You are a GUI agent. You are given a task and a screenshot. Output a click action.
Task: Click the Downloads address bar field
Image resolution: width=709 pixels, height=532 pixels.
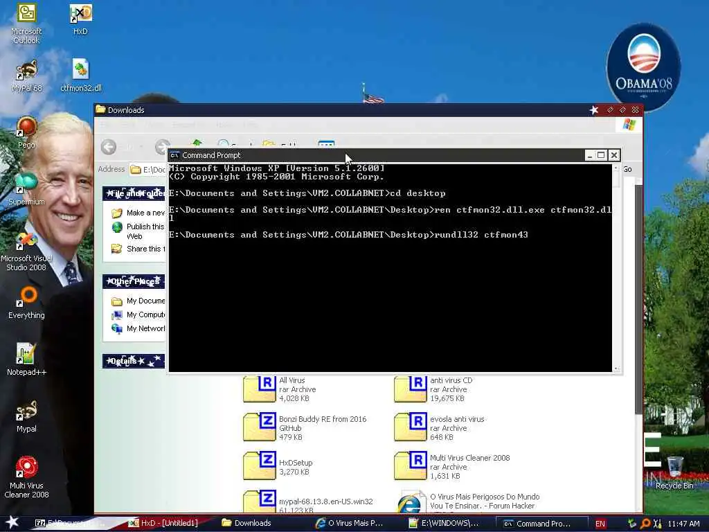[147, 170]
